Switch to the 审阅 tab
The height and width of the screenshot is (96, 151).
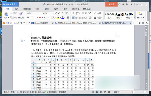(x=47, y=9)
